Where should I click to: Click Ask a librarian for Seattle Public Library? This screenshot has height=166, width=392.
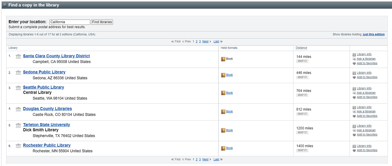[366, 93]
